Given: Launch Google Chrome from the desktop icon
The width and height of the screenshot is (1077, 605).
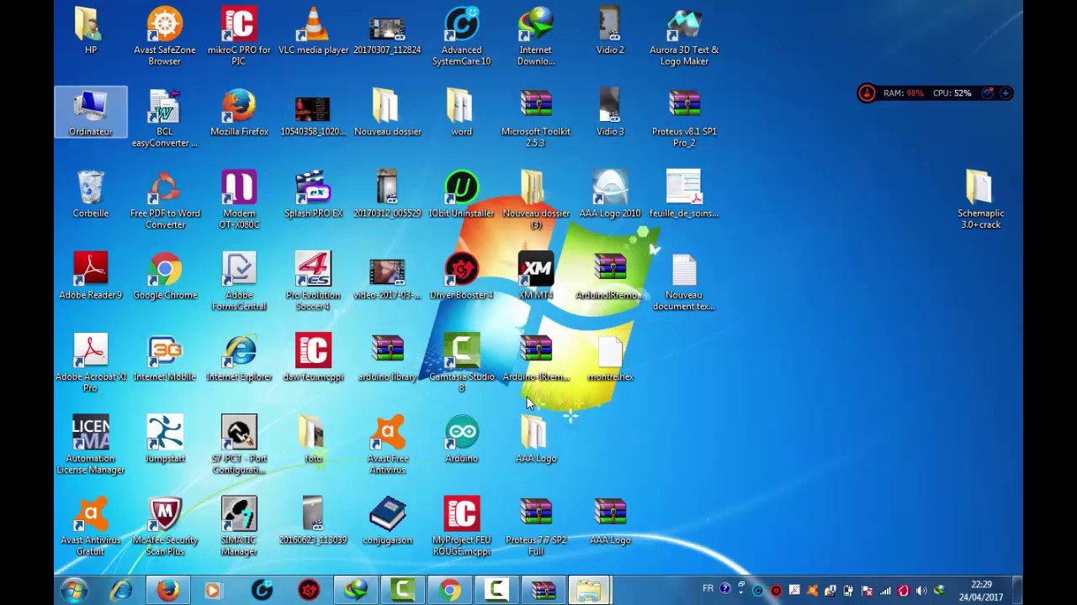Looking at the screenshot, I should pyautogui.click(x=165, y=276).
